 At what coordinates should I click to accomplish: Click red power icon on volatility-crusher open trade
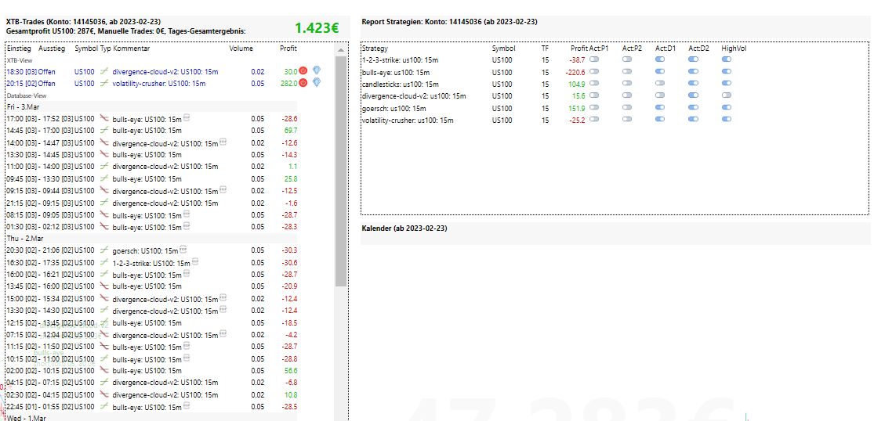(x=303, y=83)
